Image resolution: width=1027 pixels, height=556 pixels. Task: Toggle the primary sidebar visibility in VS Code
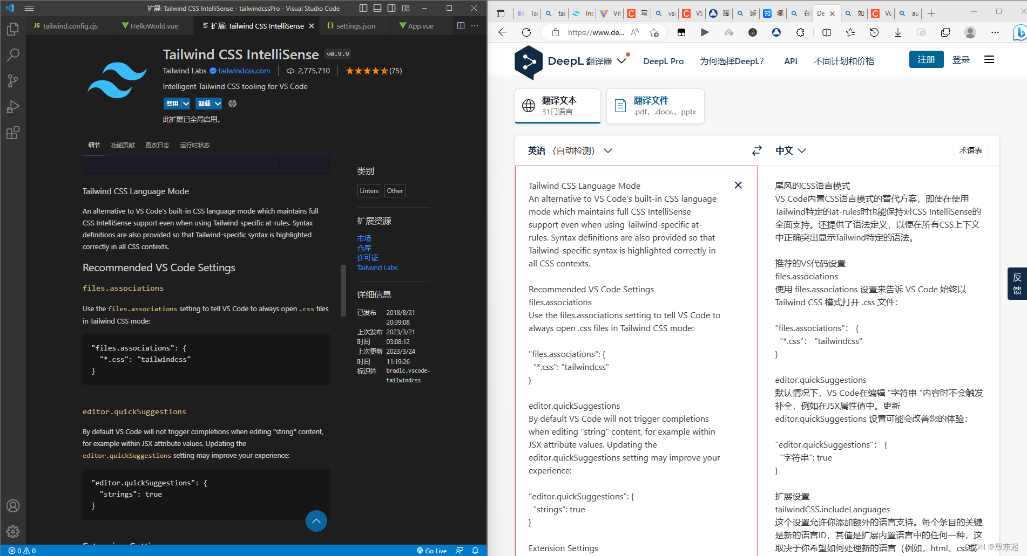coord(363,8)
